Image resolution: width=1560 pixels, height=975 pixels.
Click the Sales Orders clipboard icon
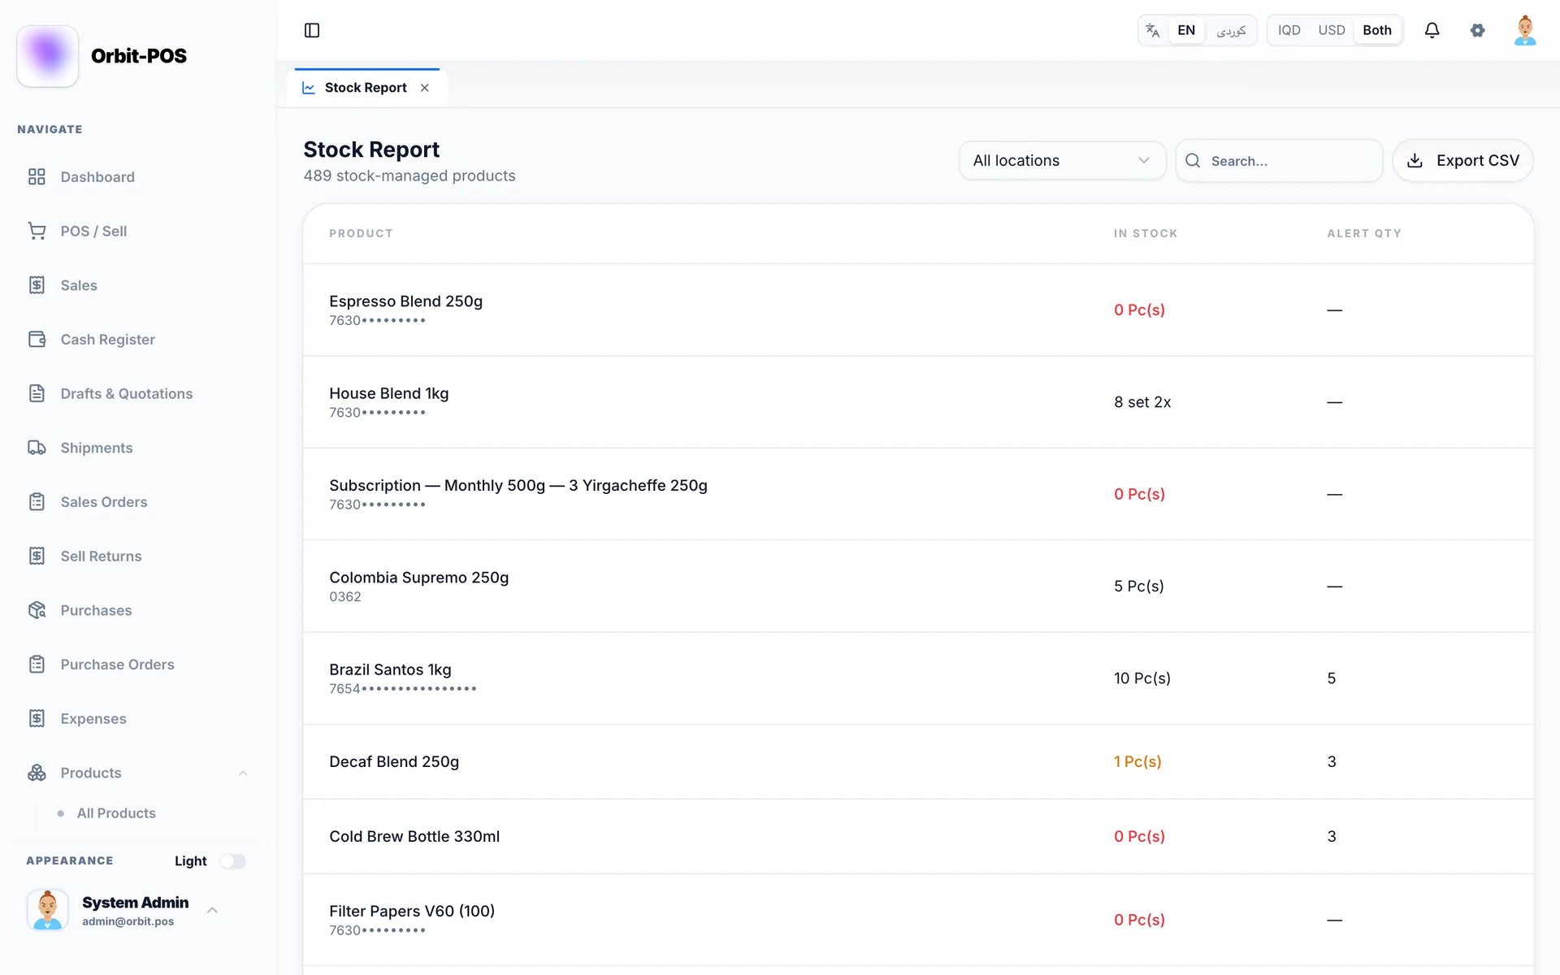37,502
